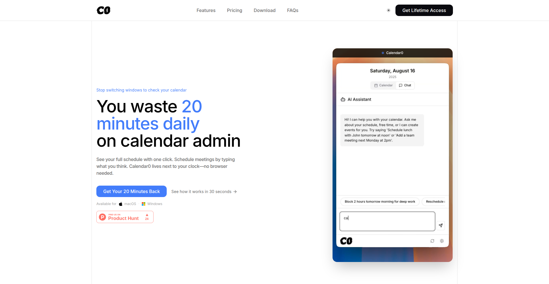Click the 'Windows' availability label

pos(155,204)
